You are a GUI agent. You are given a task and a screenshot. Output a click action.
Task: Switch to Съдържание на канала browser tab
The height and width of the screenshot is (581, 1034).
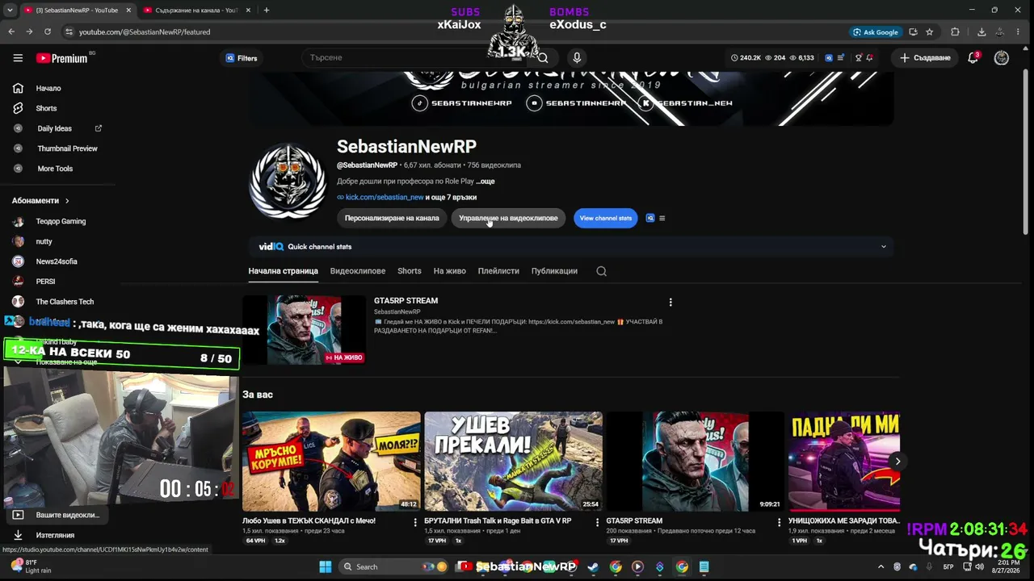(195, 10)
